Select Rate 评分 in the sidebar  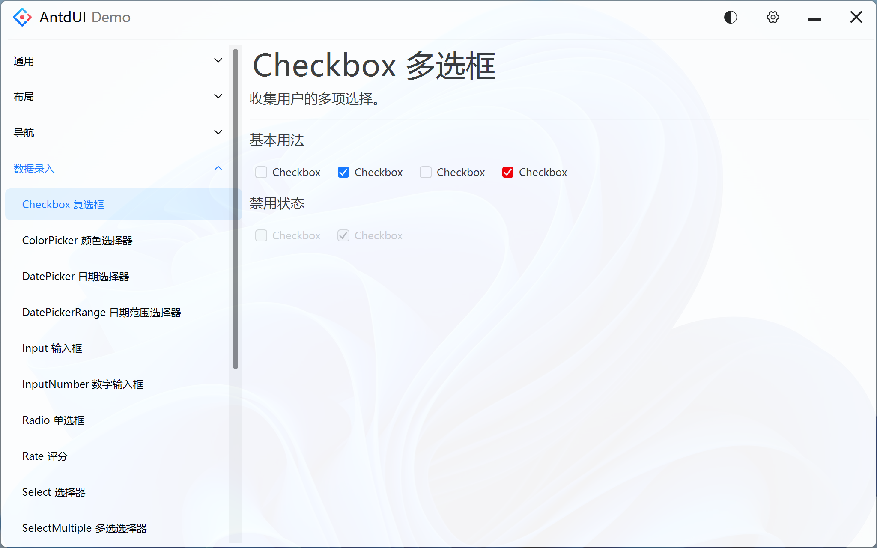pyautogui.click(x=45, y=456)
